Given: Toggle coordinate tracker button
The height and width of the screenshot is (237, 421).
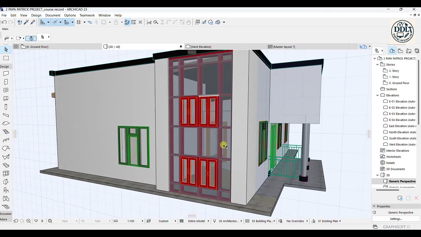Looking at the screenshot, I should pyautogui.click(x=66, y=22).
